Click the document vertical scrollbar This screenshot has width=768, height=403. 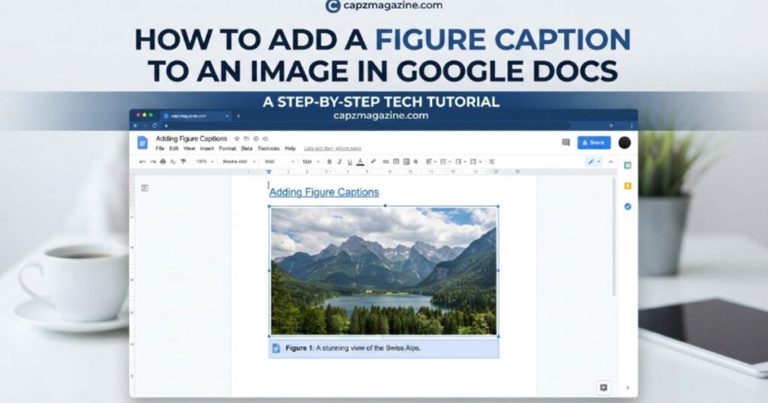(614, 237)
